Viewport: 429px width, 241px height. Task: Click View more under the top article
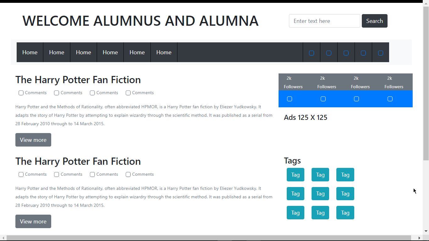click(x=33, y=140)
